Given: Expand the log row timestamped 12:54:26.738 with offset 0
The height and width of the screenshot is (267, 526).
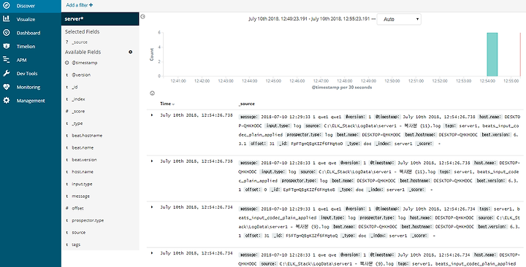Looking at the screenshot, I should [x=152, y=161].
